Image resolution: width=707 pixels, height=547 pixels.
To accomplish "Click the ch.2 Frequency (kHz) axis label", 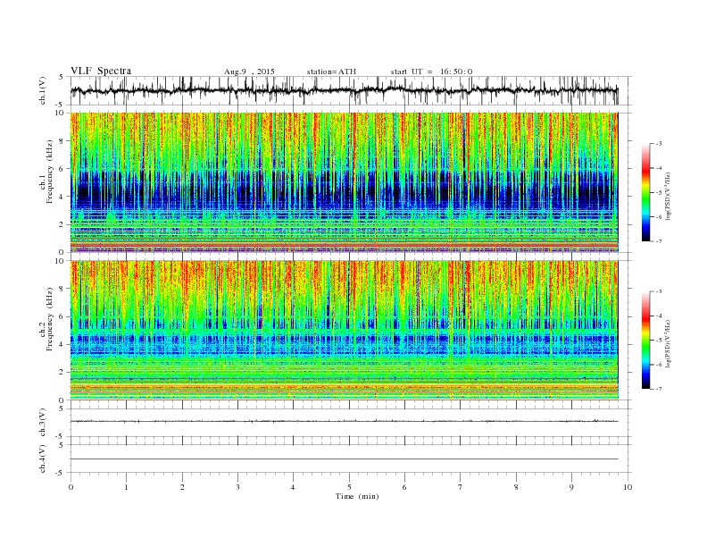I will pos(46,320).
